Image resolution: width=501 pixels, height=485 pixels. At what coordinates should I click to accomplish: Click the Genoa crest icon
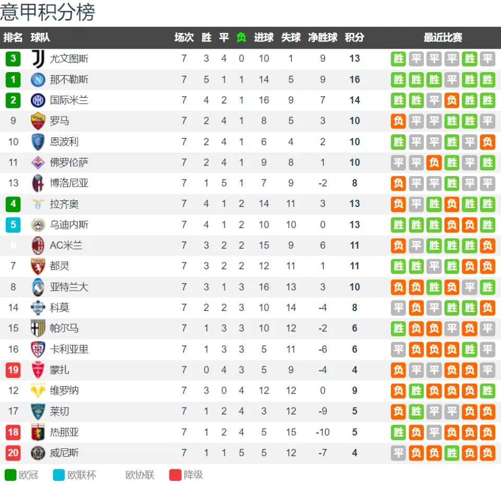(38, 432)
